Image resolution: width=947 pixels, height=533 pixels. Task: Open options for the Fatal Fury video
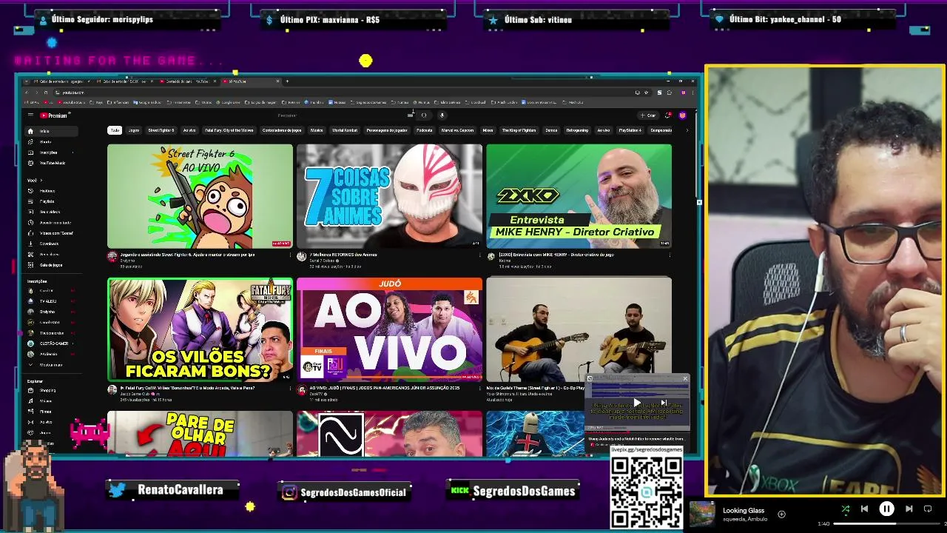(290, 388)
